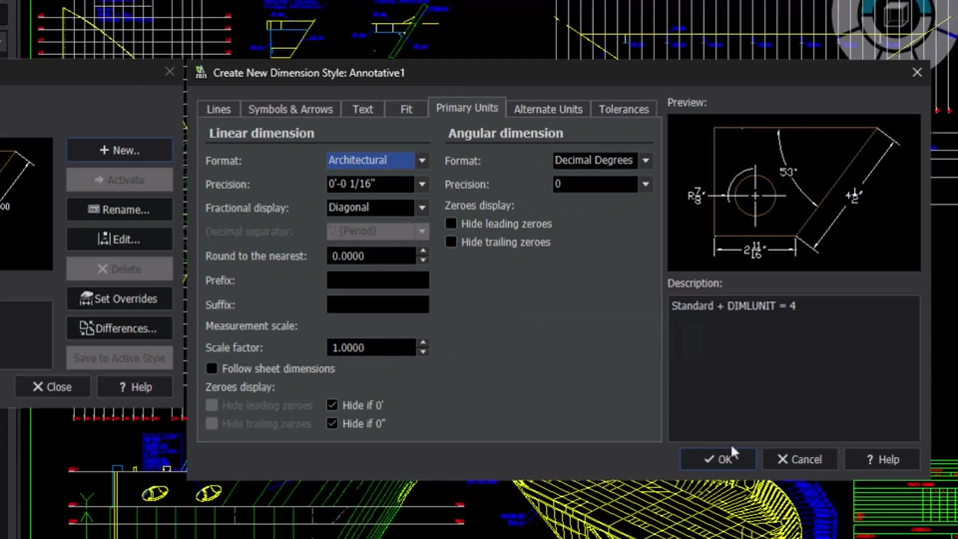This screenshot has height=539, width=958.
Task: Open the Tolerances tab
Action: (624, 110)
